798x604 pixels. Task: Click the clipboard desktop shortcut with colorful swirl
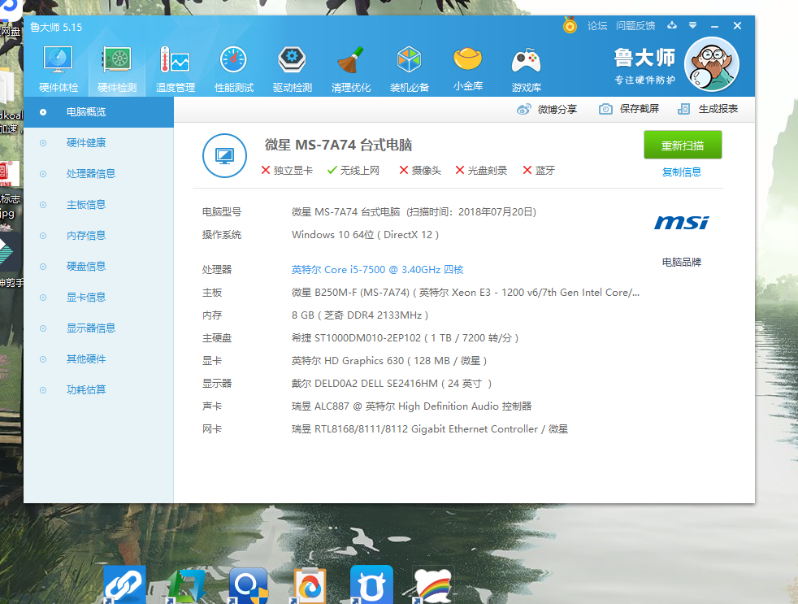coord(310,585)
